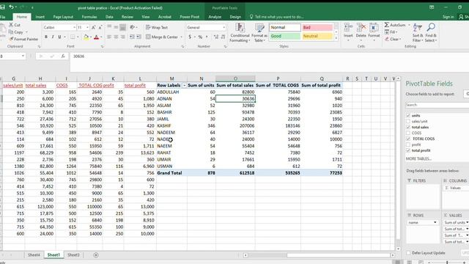
Task: Click the Wrap Text button
Action: (157, 27)
